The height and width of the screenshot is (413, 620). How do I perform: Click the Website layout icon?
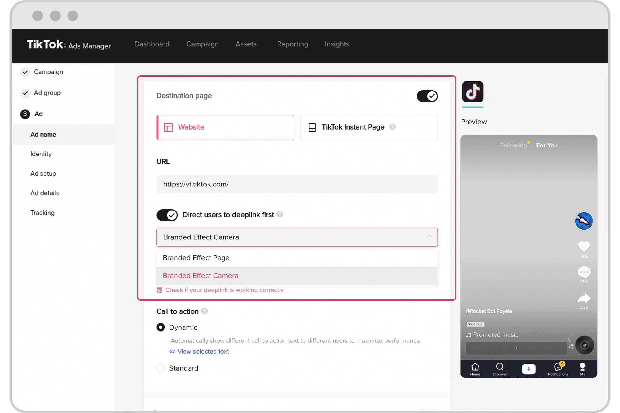pyautogui.click(x=168, y=127)
